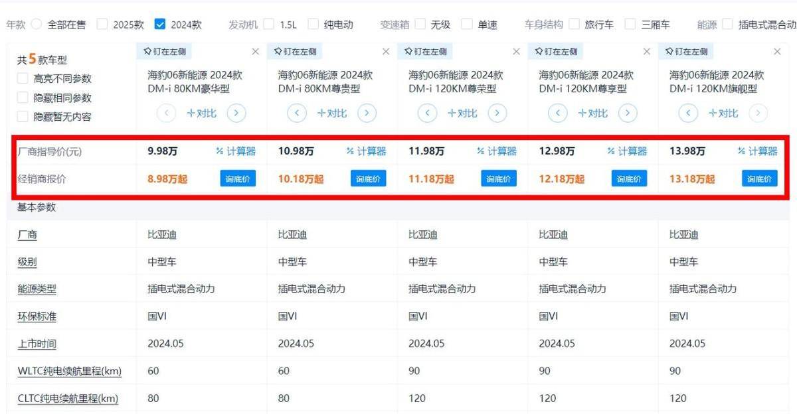The height and width of the screenshot is (414, 797).
Task: Add 80KM豪华型 to comparison via +对比
Action: point(202,113)
